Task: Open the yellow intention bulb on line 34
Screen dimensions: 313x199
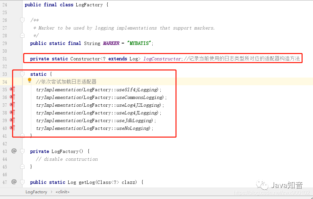Action: pyautogui.click(x=30, y=81)
